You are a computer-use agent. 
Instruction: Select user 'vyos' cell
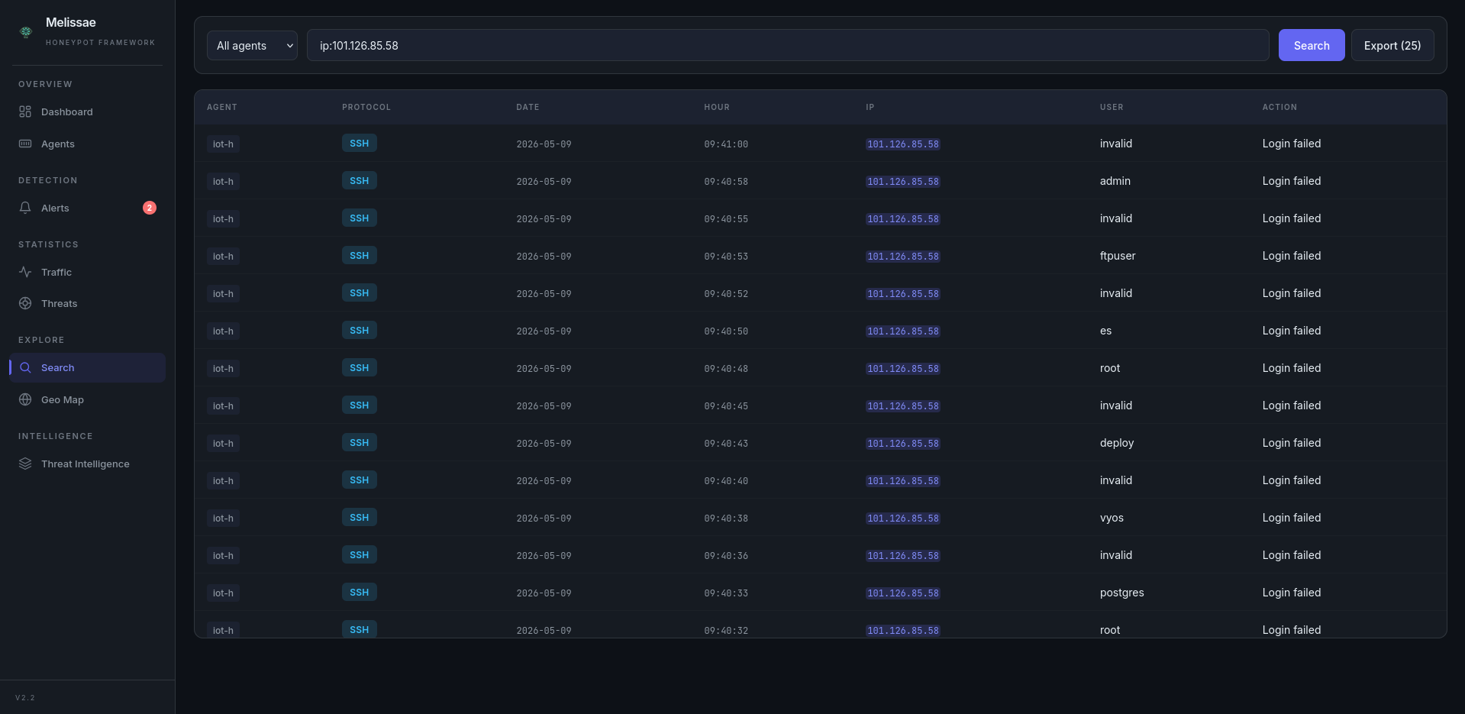point(1112,518)
